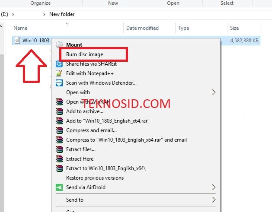Viewport: 272px width, 212px height.
Task: Click the (E:) drive in address path
Action: click(x=4, y=14)
